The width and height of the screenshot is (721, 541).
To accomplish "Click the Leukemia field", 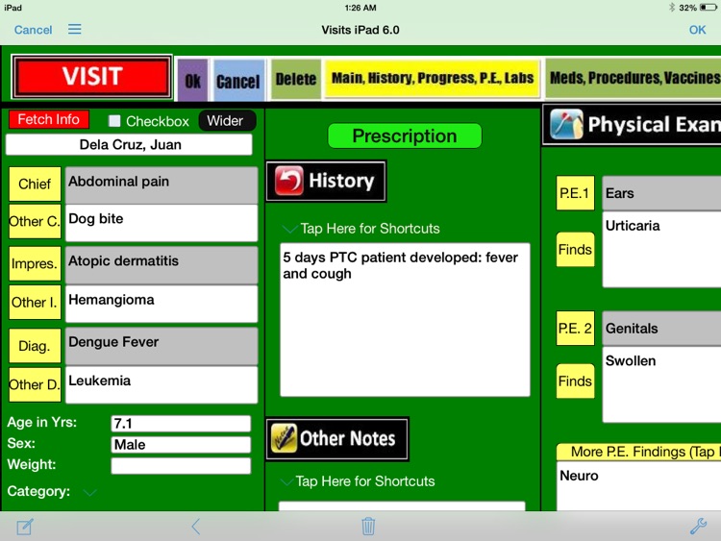I will tap(162, 384).
